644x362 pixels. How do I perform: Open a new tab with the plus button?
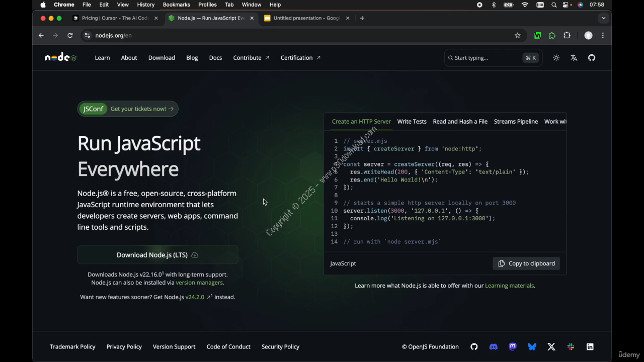(x=362, y=18)
